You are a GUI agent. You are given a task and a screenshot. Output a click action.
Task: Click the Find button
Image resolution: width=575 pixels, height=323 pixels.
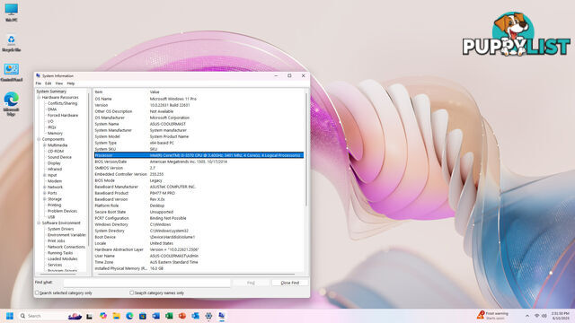[251, 283]
